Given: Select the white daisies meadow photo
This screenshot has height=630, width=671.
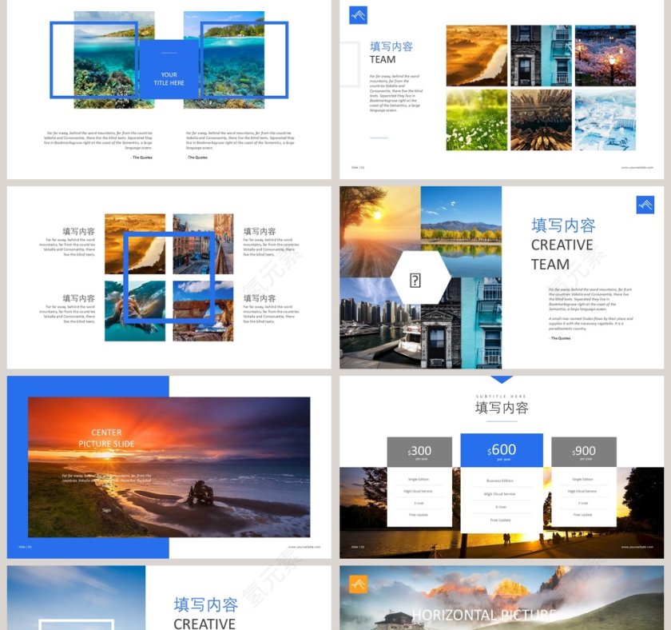Looking at the screenshot, I should (476, 119).
